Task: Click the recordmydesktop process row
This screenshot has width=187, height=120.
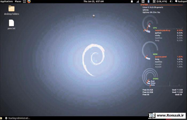Action: click(169, 30)
